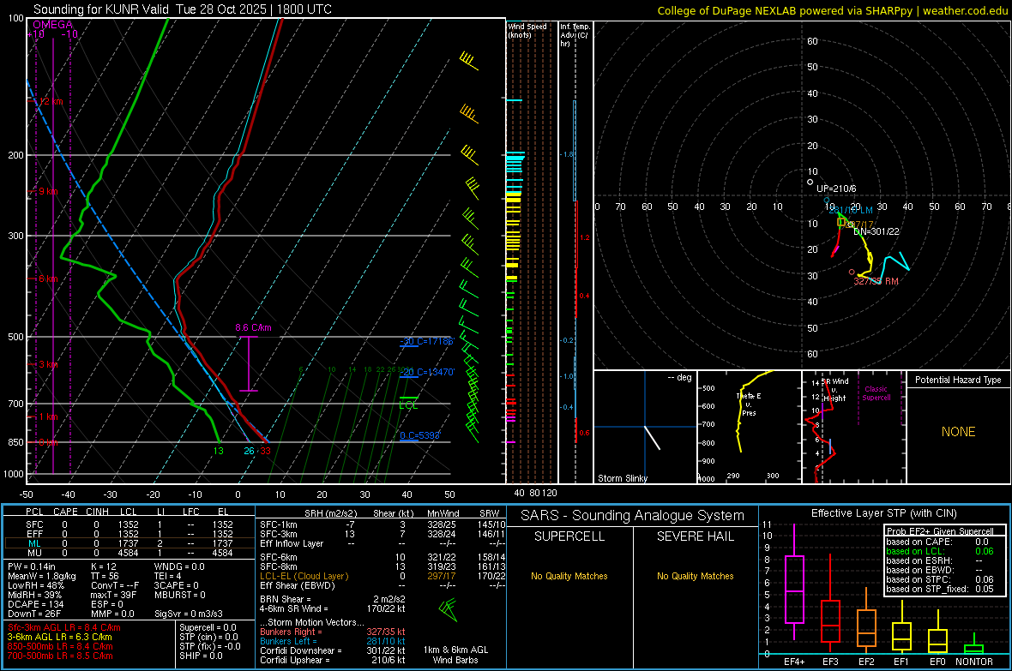Screen dimensions: 1012x671
Task: Click the Eff Shear (EBWD) row
Action: click(383, 585)
